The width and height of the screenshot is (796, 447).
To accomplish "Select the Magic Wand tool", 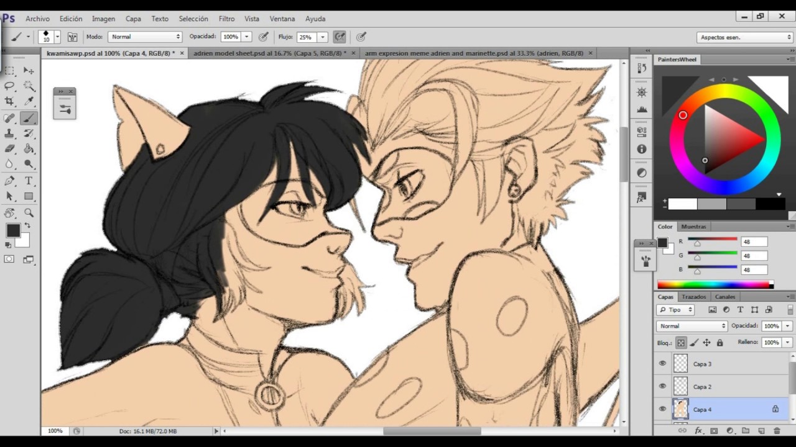I will (x=29, y=86).
